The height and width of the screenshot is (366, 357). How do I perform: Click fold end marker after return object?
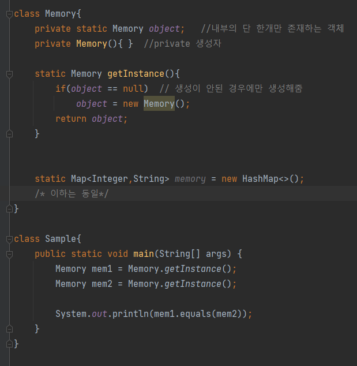click(x=9, y=134)
